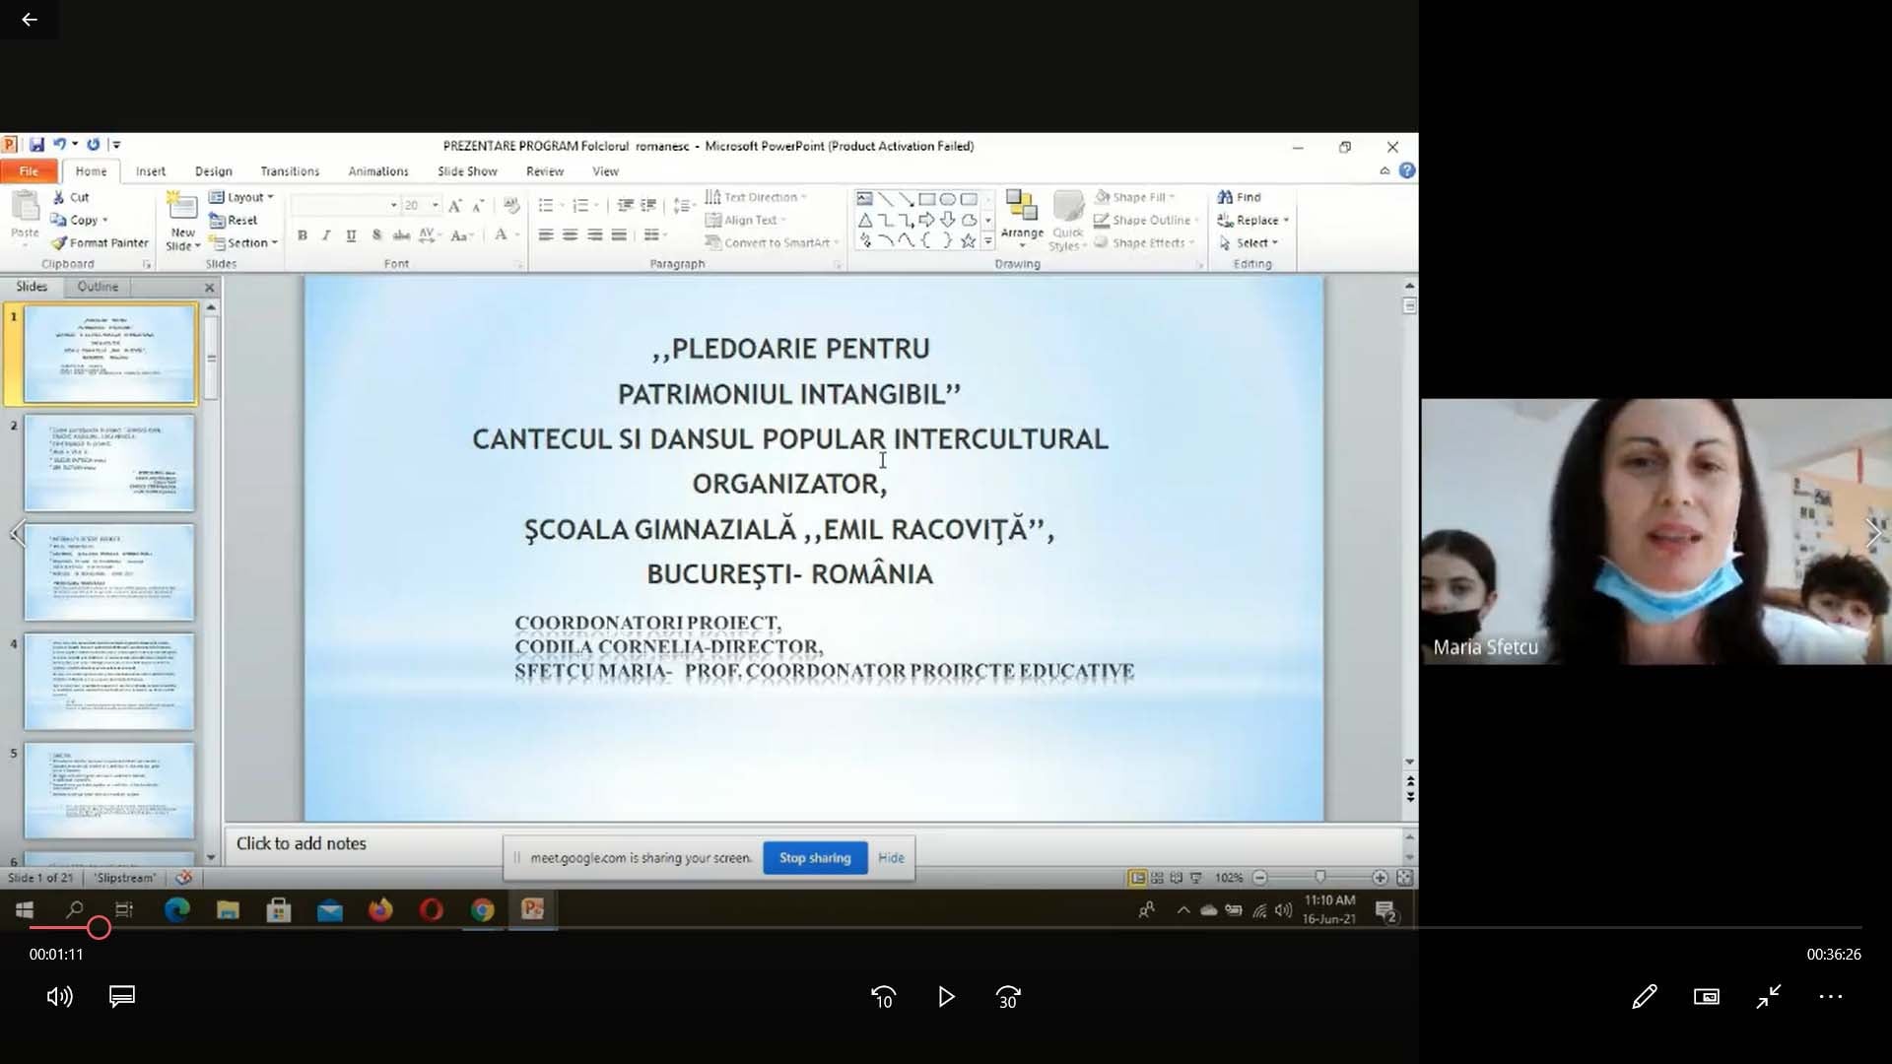Select the rectangle shape in shapes gallery
Image resolution: width=1892 pixels, height=1064 pixels.
click(x=926, y=199)
